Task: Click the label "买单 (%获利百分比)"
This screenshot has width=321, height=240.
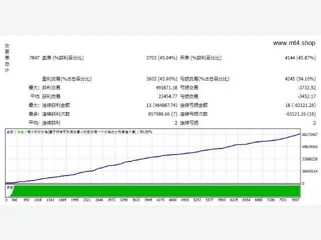Action: tap(201, 58)
